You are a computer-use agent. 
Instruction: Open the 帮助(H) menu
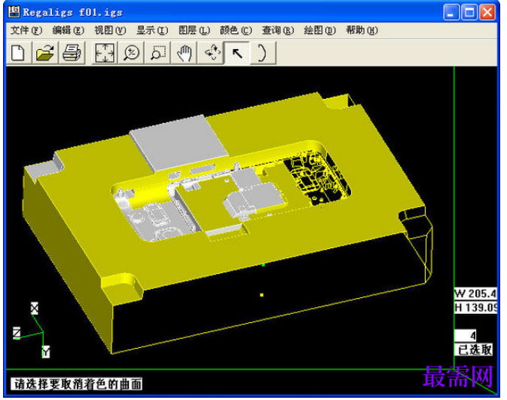click(362, 30)
